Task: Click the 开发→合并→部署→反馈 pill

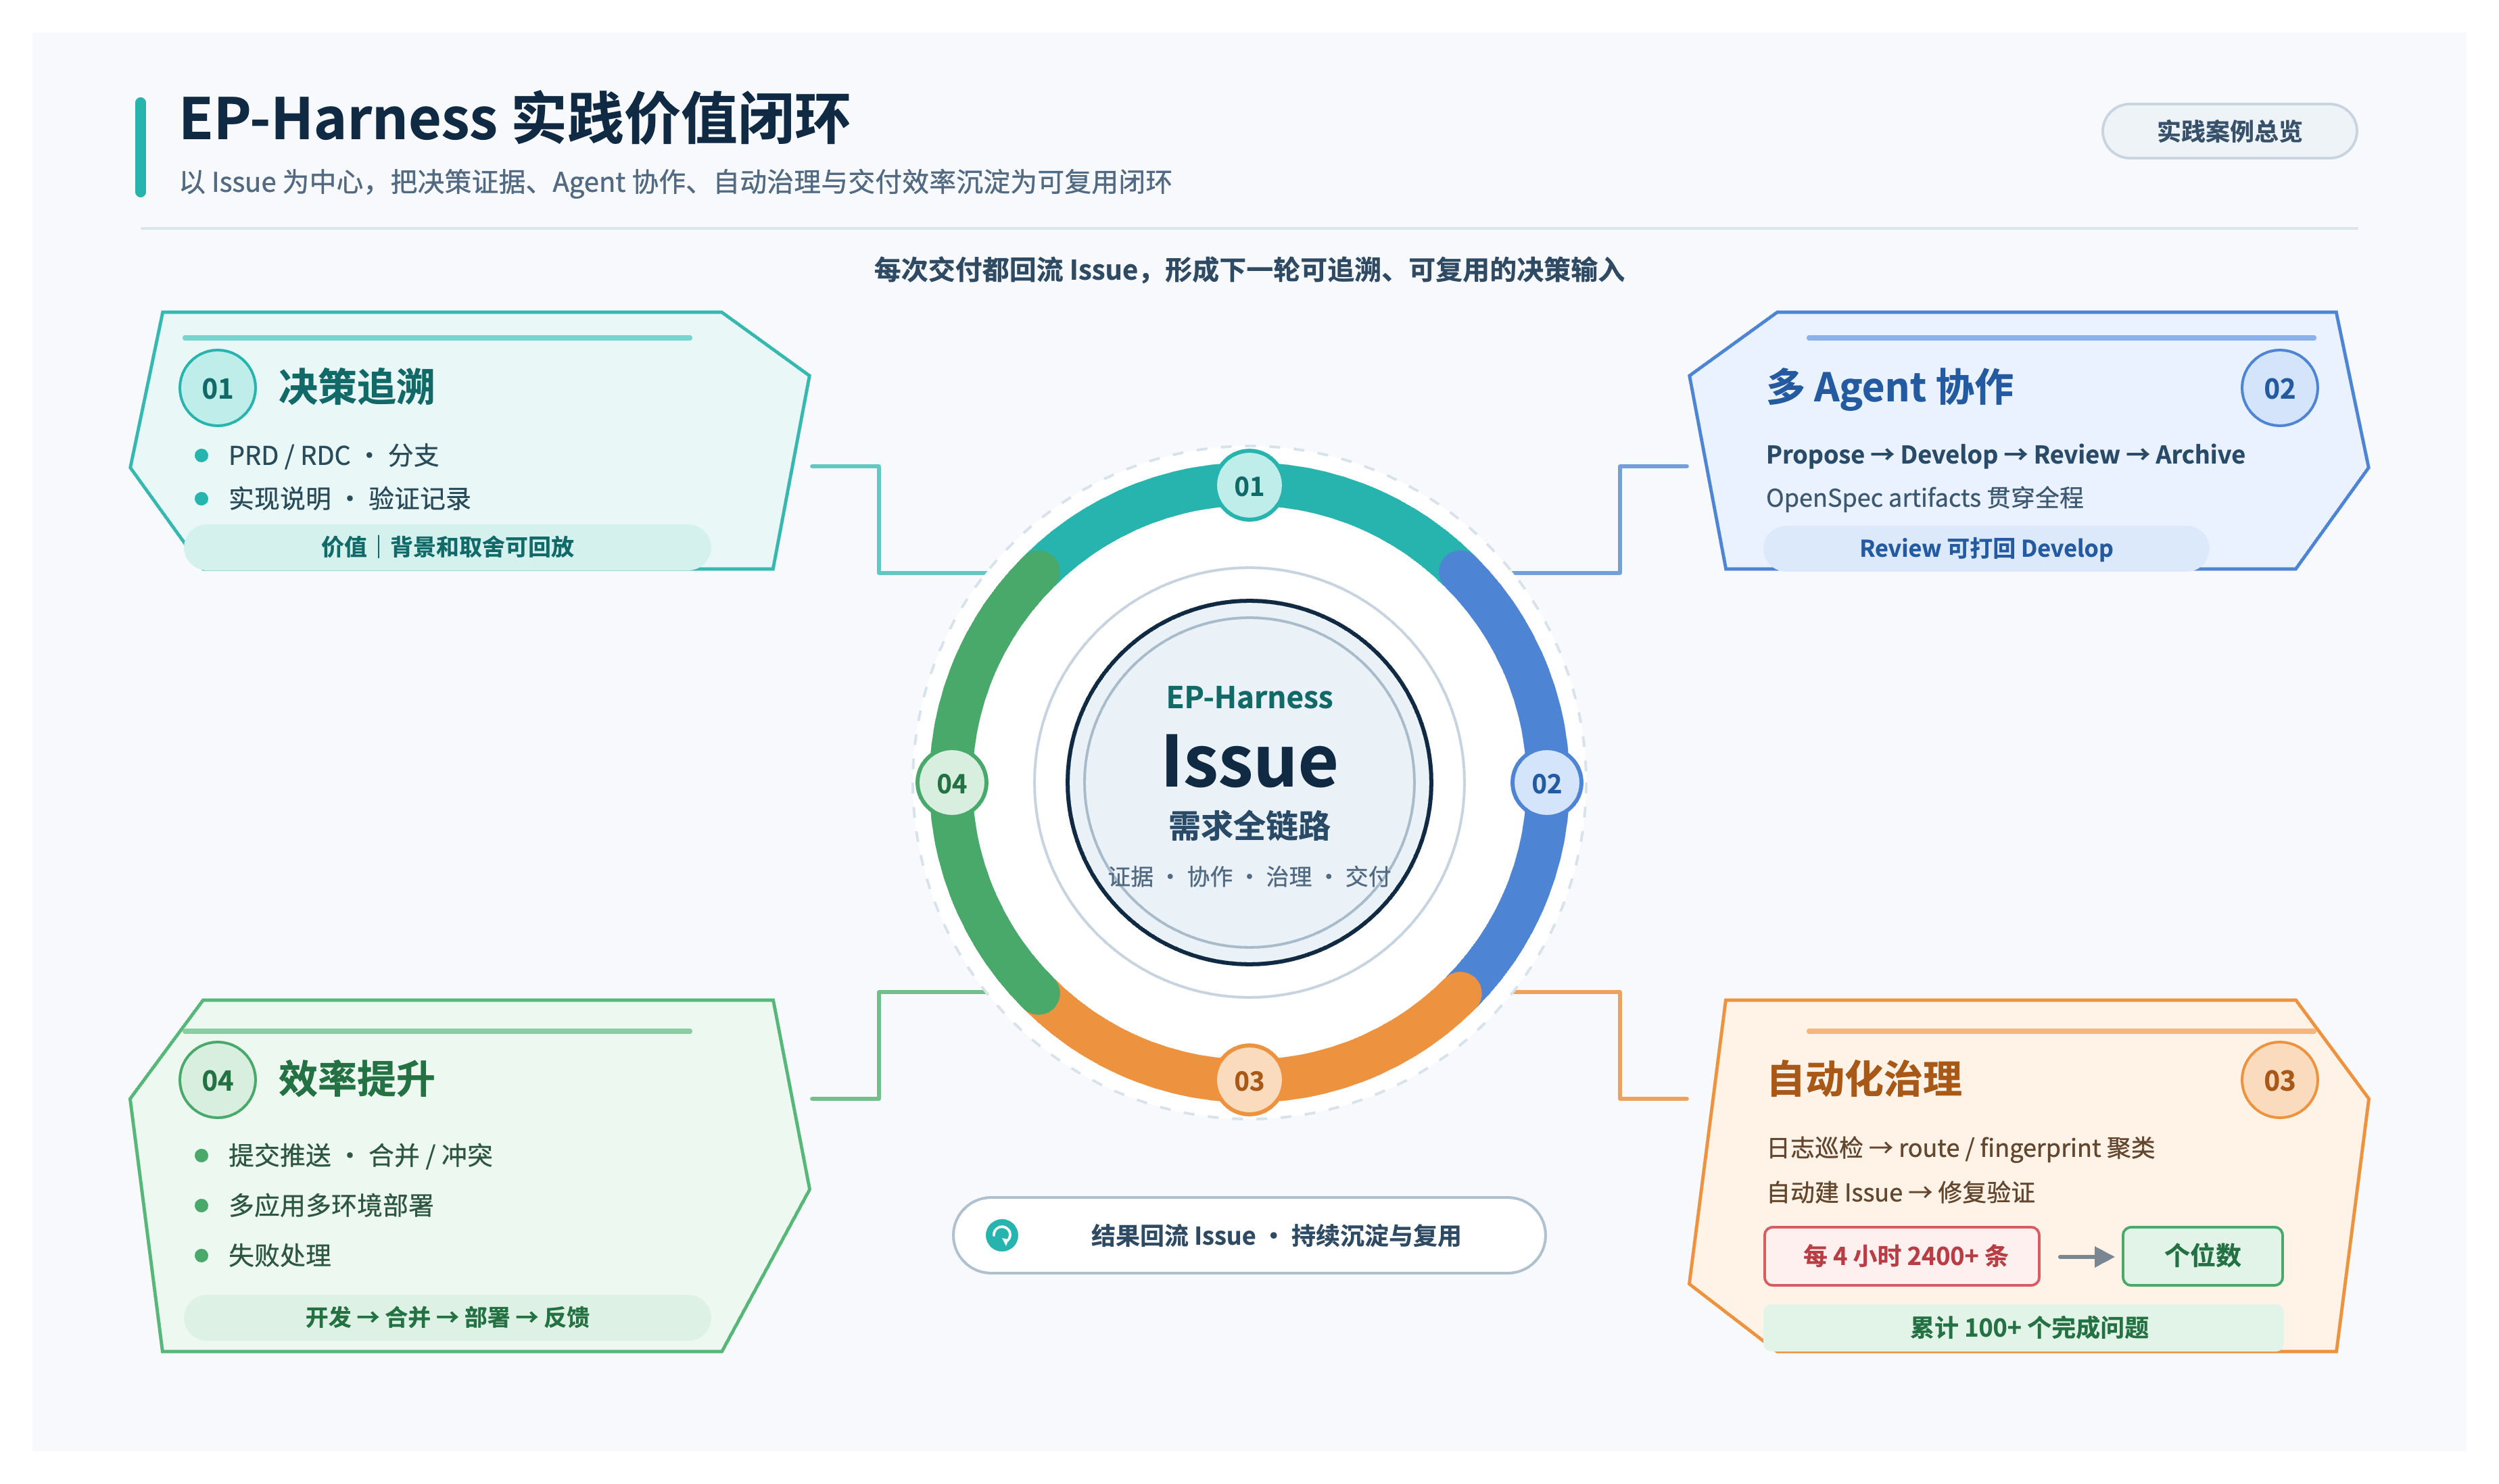Action: pyautogui.click(x=447, y=1317)
